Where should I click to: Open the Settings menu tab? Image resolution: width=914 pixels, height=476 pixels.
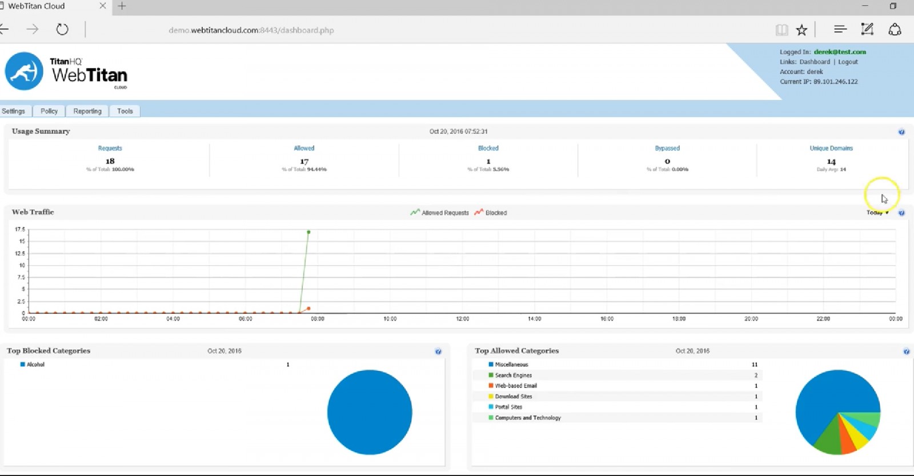click(x=13, y=111)
